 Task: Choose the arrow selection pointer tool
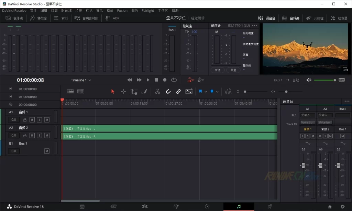click(113, 92)
